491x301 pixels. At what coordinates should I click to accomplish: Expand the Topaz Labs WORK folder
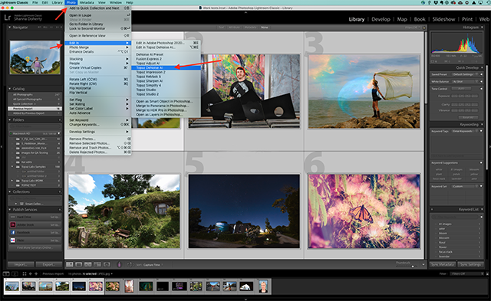coord(12,181)
